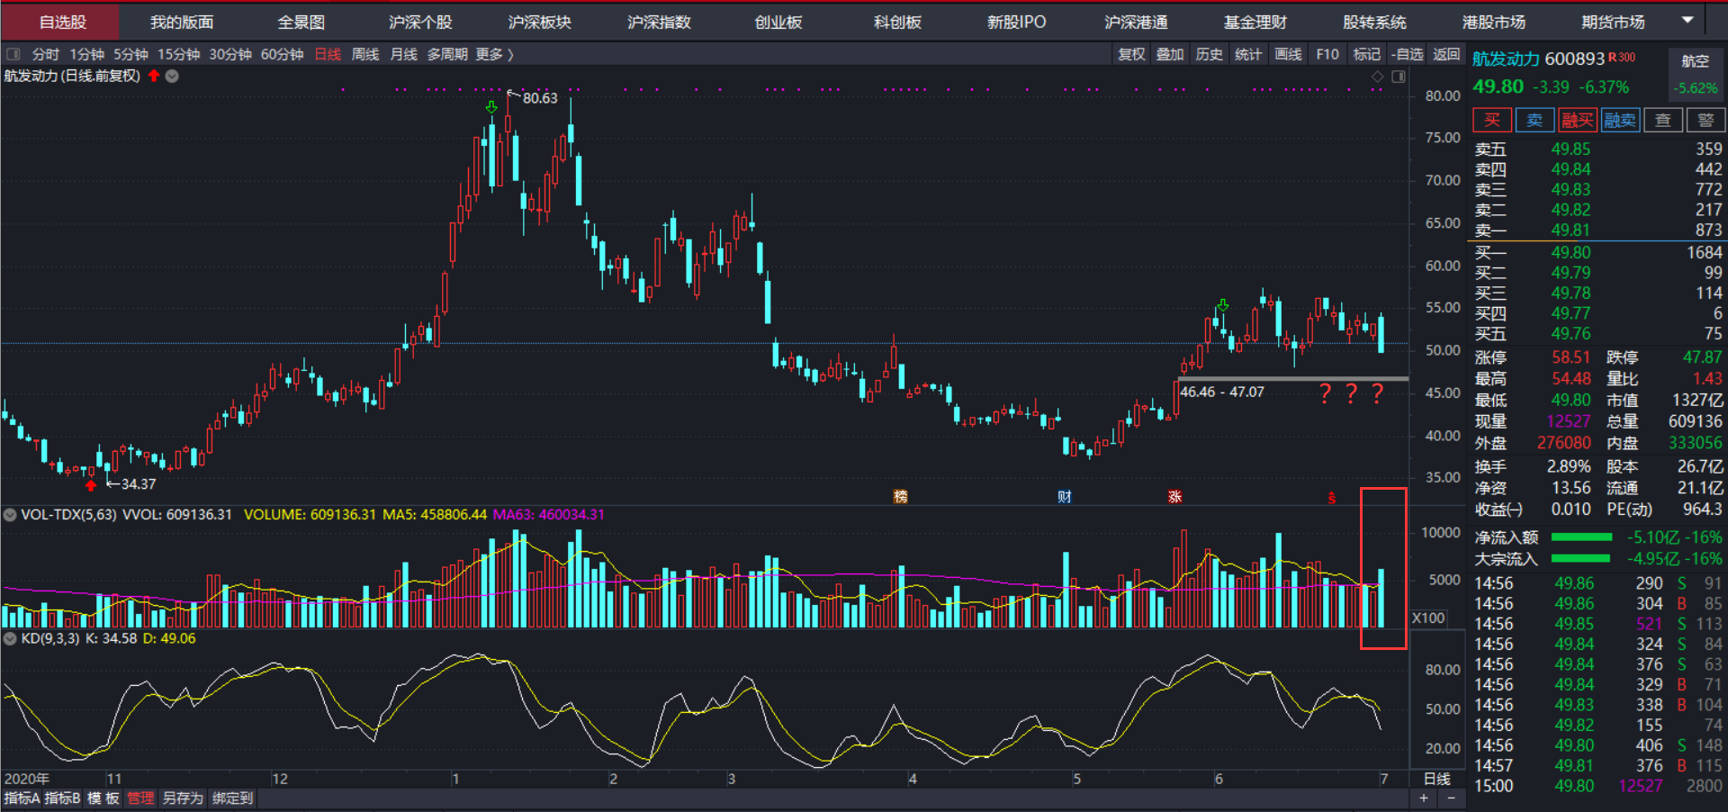Click the red up arrow beside 航发动力 title
The width and height of the screenshot is (1728, 812).
[154, 76]
